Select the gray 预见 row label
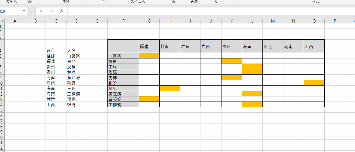The width and height of the screenshot is (355, 152). pos(123,88)
